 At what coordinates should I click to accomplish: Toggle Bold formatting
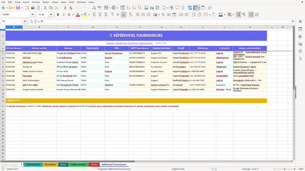[58, 15]
